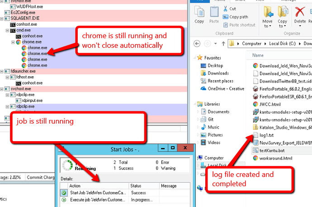Open the Music library
This screenshot has width=312, height=207.
(x=213, y=127)
